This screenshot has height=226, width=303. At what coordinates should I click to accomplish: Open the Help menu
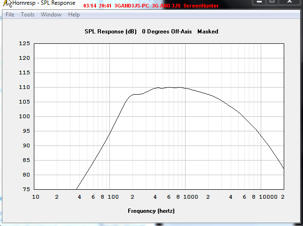point(74,15)
